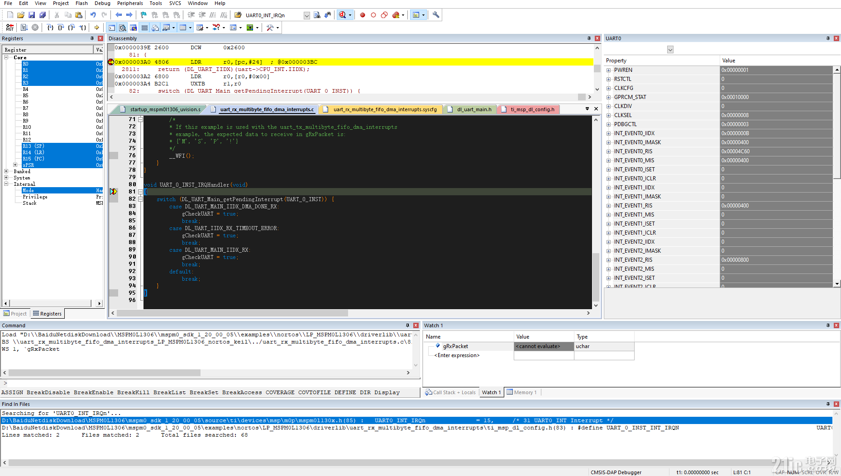Screen dimensions: 841x476
Task: Click horizontal scrollbar thumb in code editor
Action: 232,313
